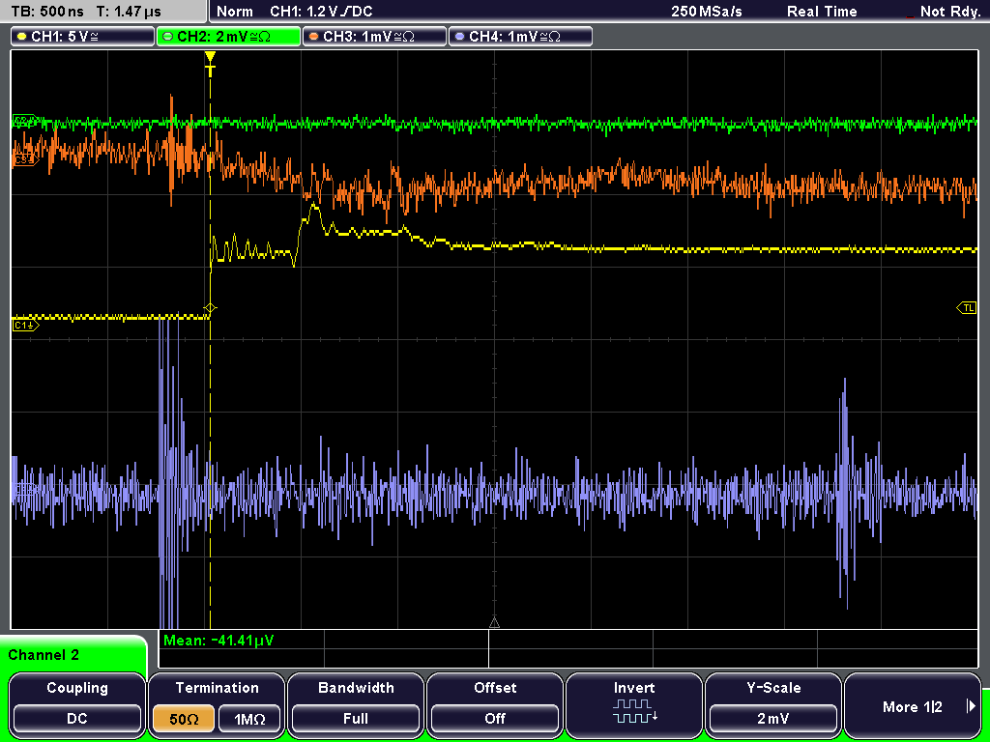Click the C1 ground reference marker
990x742 pixels.
coord(26,326)
